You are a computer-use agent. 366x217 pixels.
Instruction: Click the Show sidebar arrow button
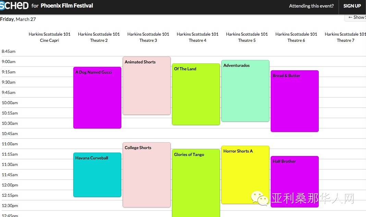(x=356, y=17)
